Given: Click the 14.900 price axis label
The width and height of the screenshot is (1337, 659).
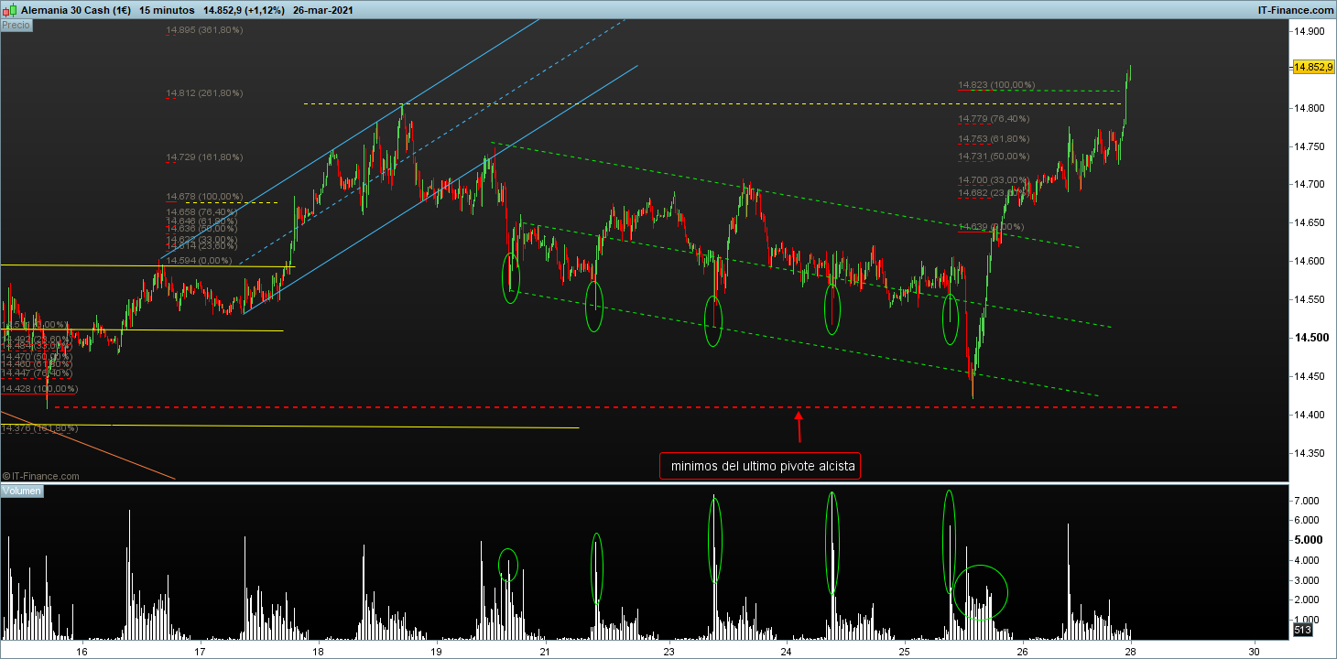Looking at the screenshot, I should [1308, 31].
